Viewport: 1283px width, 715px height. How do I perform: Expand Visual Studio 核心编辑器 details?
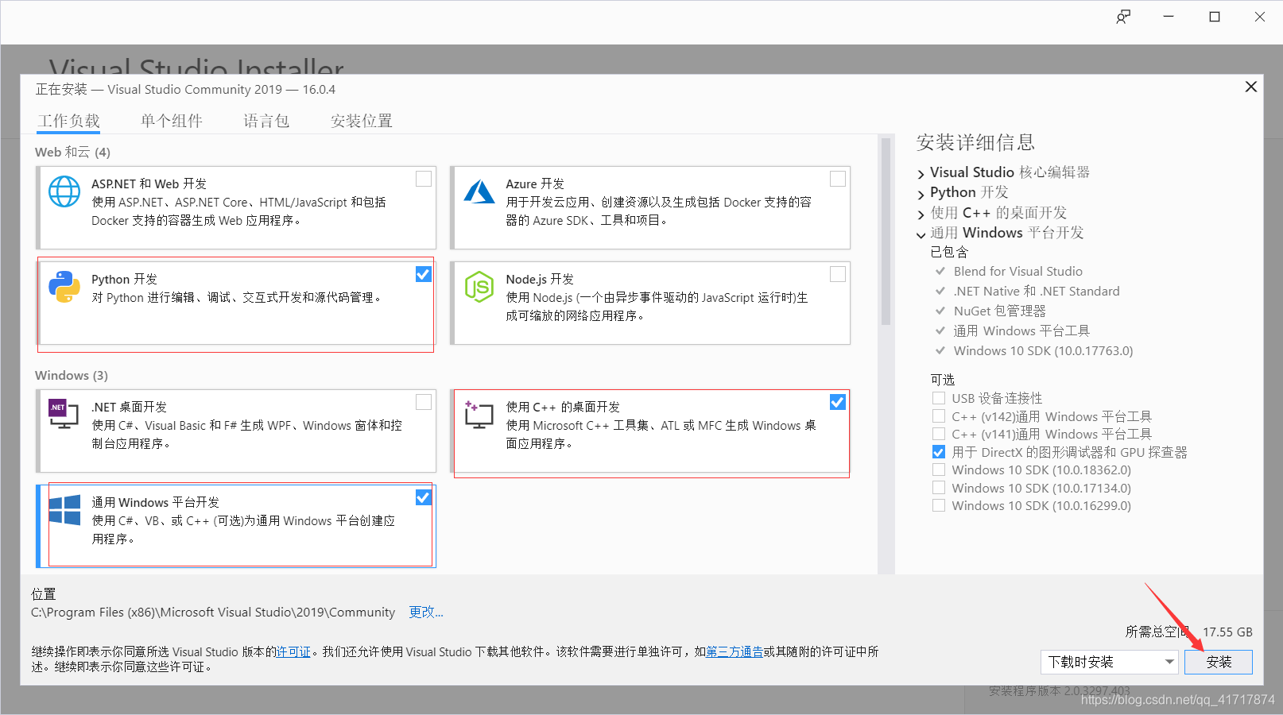(921, 174)
